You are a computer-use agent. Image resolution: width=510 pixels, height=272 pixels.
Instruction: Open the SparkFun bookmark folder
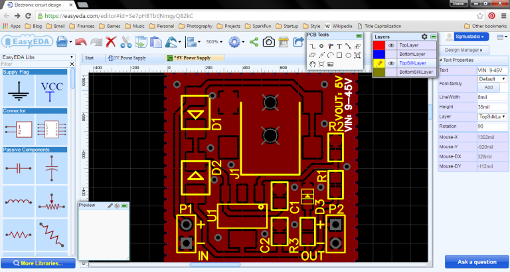tap(258, 26)
